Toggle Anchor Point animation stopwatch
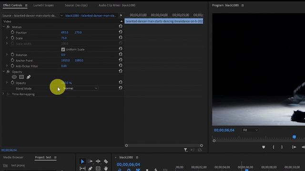Viewport: 305px width, 171px height. tap(12, 60)
